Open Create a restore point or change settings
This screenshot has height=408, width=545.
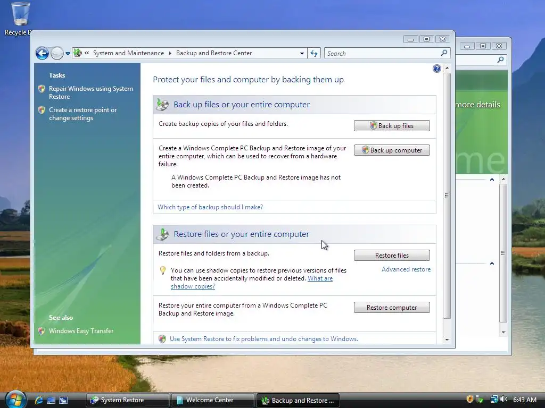point(82,114)
